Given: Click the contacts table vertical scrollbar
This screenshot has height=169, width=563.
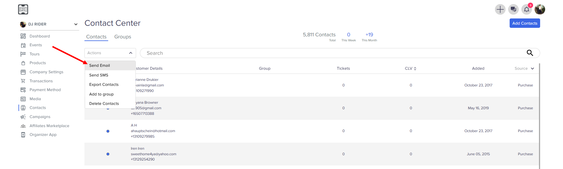Looking at the screenshot, I should tap(539, 116).
